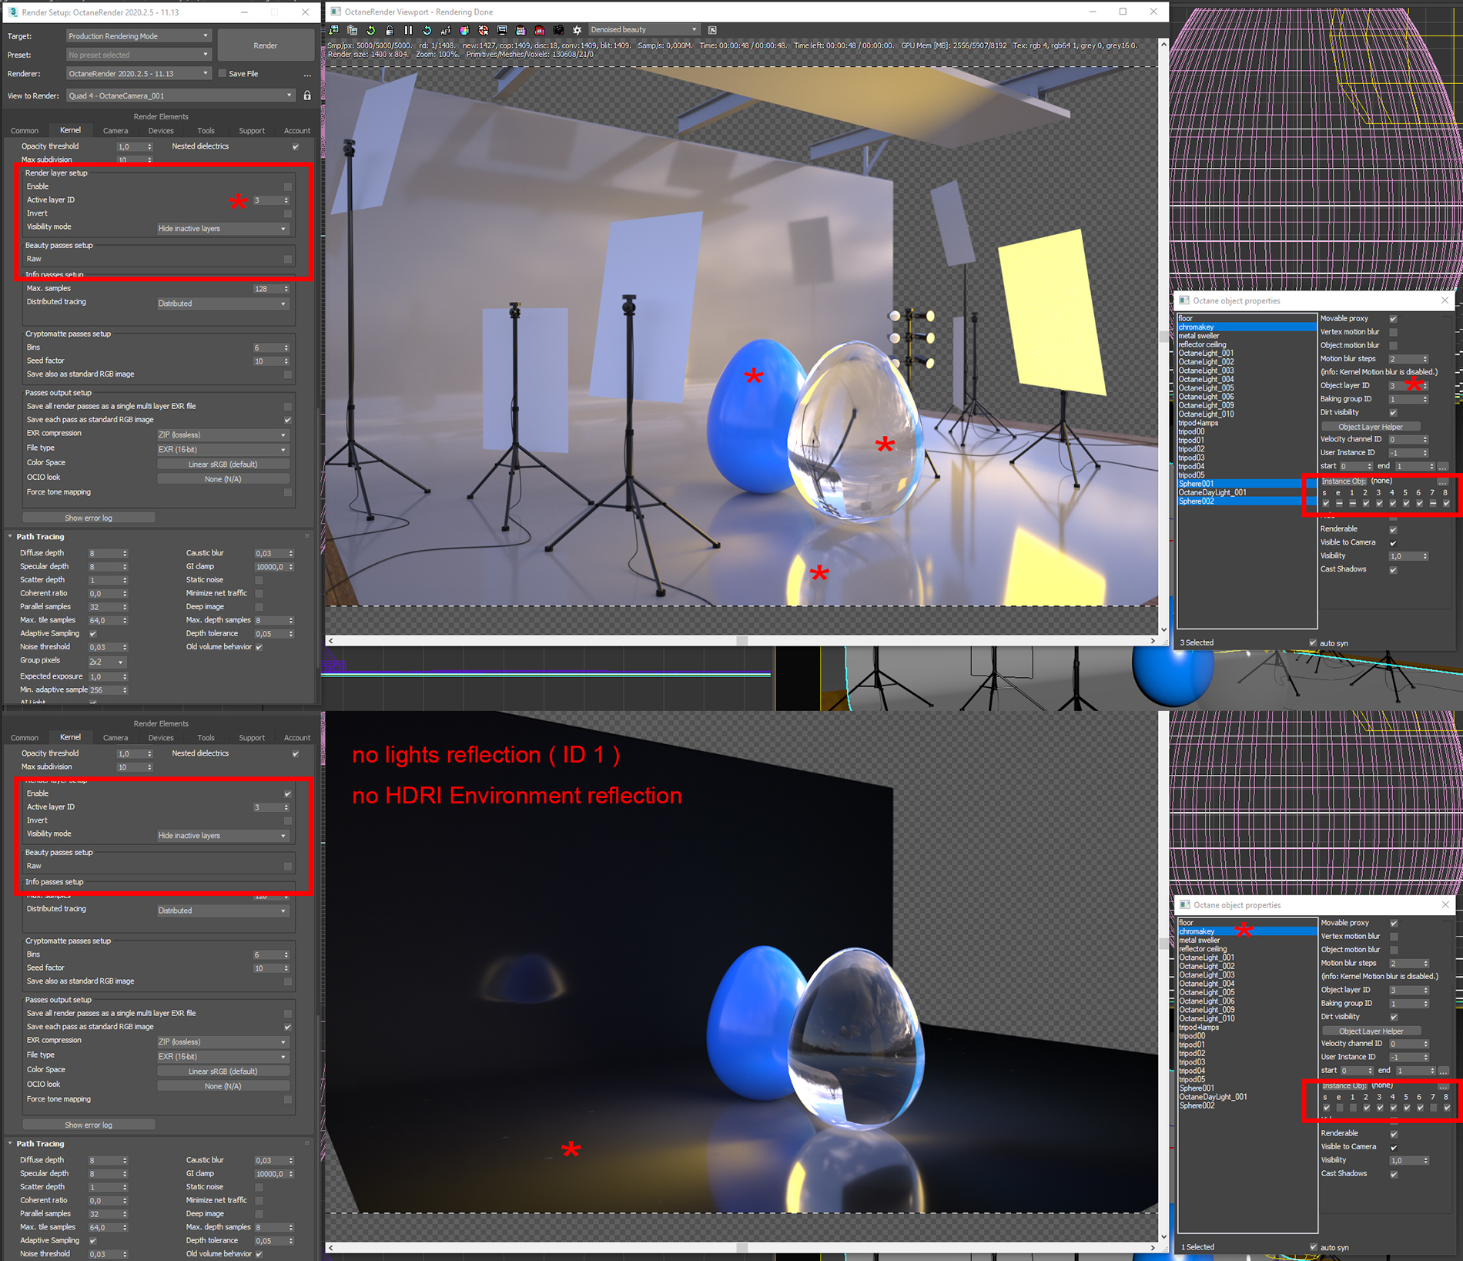Image resolution: width=1463 pixels, height=1261 pixels.
Task: Click the red film region icon
Action: (540, 30)
